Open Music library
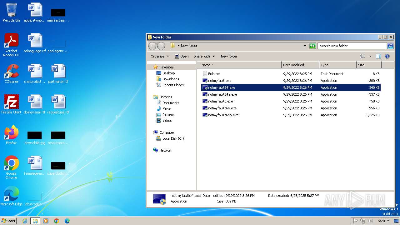400x225 pixels. [167, 109]
